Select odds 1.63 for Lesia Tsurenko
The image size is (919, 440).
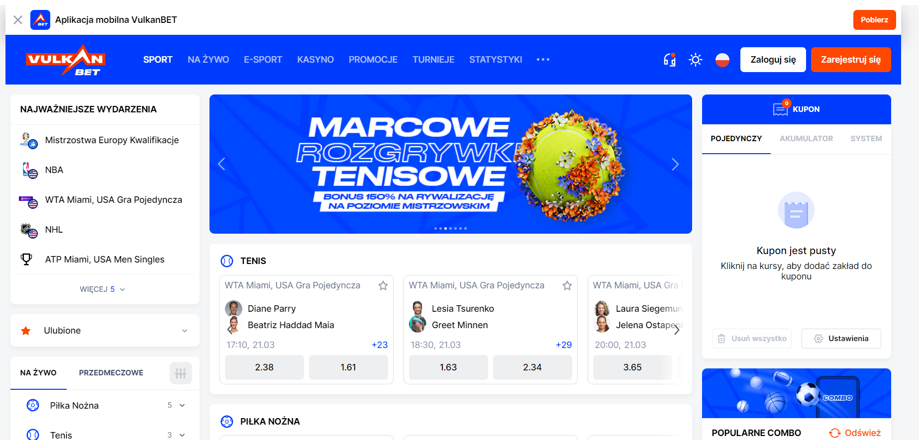point(448,367)
